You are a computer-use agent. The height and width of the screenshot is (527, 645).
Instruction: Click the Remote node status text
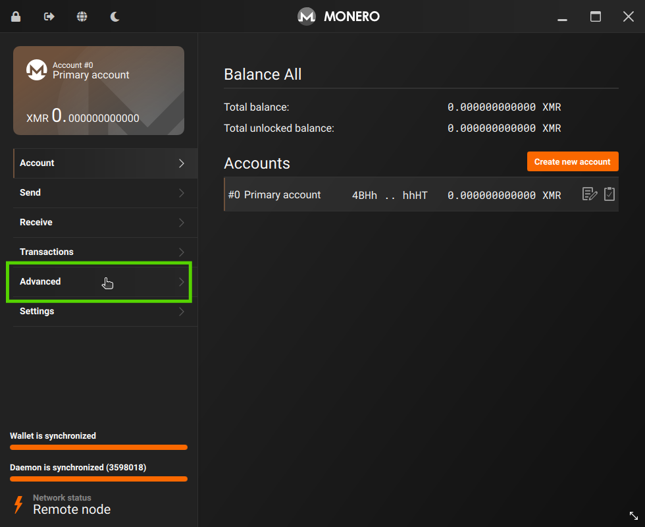72,509
